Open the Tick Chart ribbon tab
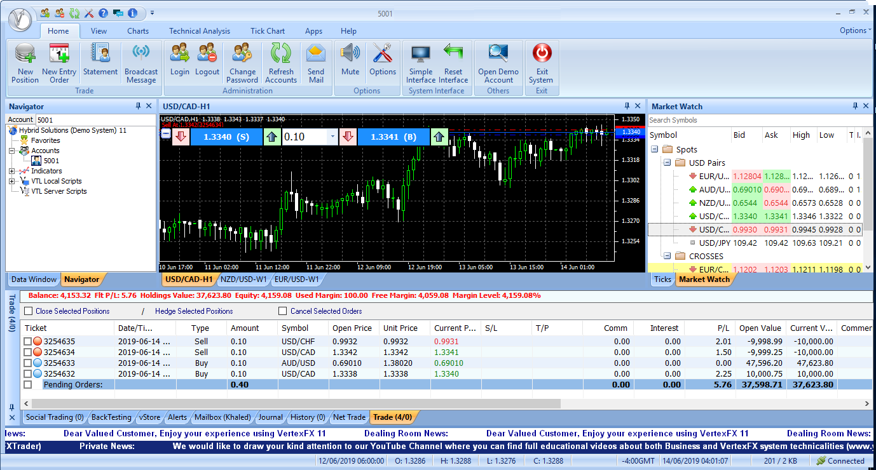The width and height of the screenshot is (876, 470). (268, 30)
